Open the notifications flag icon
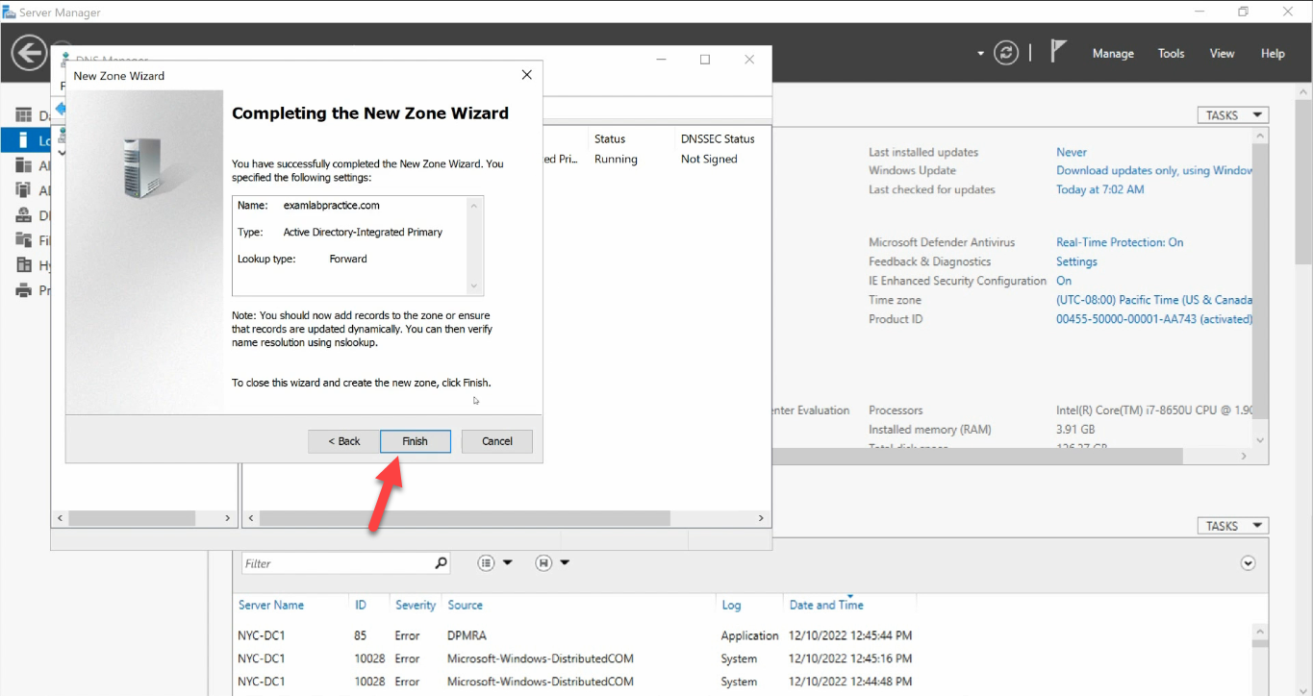Screen dimensions: 1313x696 pos(1058,52)
